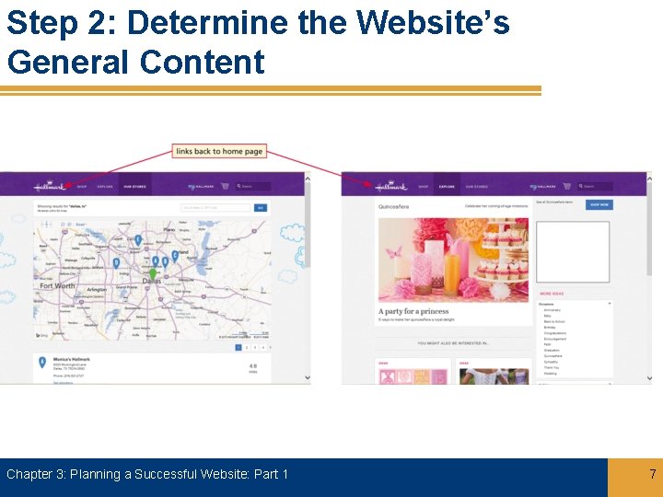
Task: Select EXPLORE tab in right page
Action: coord(447,186)
